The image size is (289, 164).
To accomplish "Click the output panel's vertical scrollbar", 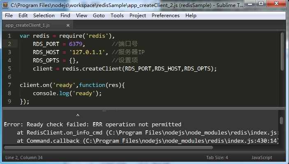I will [282, 121].
